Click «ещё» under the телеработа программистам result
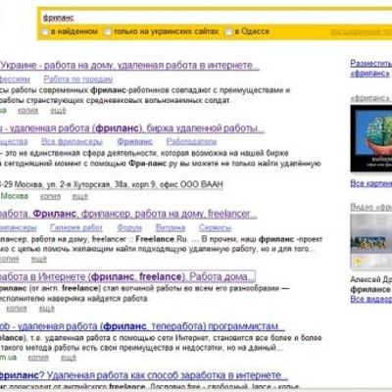392x392 pixels. [69, 358]
